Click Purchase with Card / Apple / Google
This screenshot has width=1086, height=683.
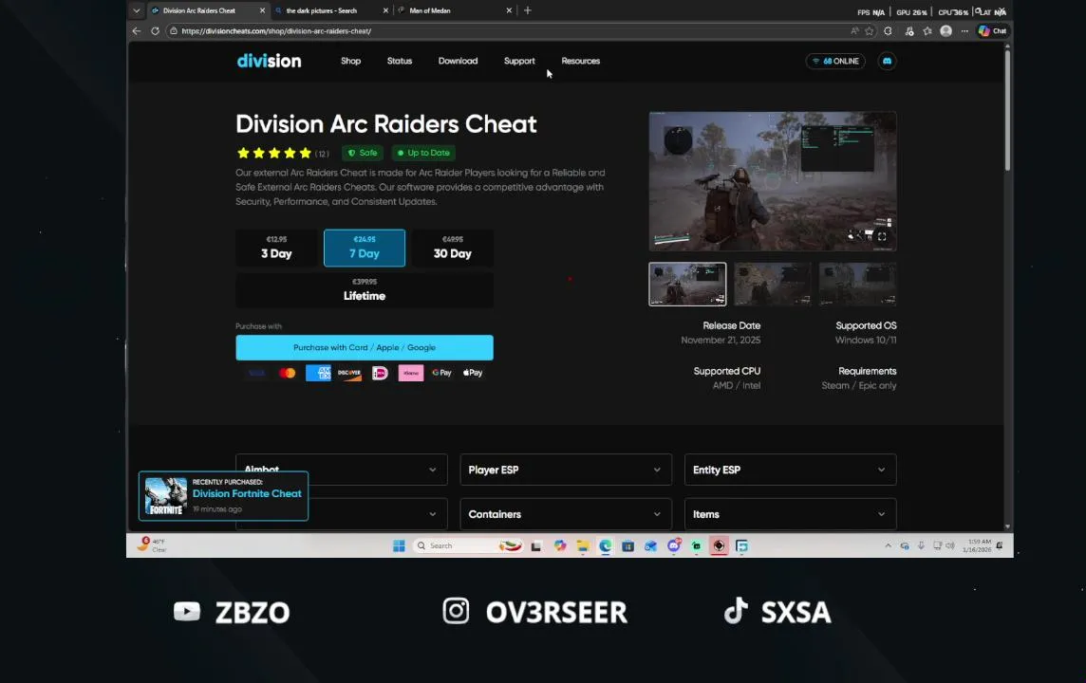pos(365,347)
